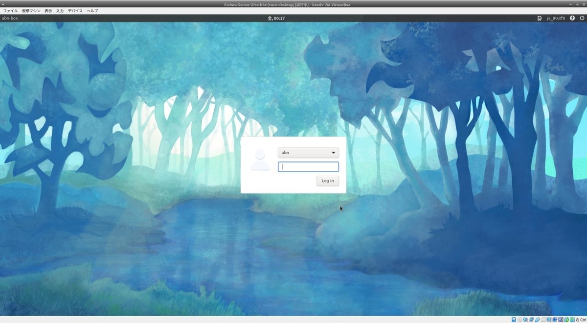Click the mouse integration status icon
This screenshot has height=323, width=587.
click(x=566, y=320)
